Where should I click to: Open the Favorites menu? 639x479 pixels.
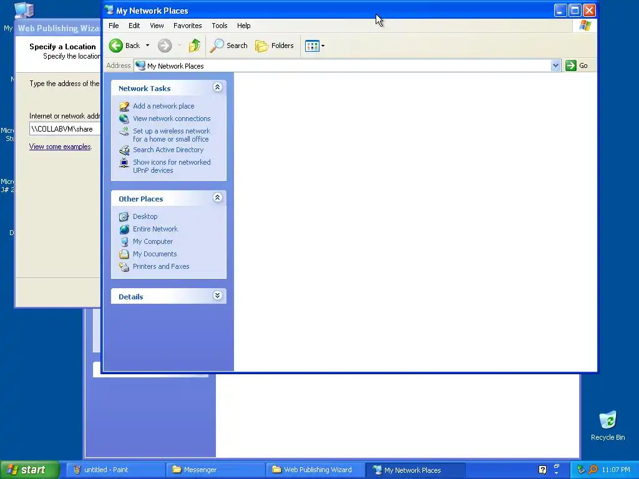coord(187,26)
